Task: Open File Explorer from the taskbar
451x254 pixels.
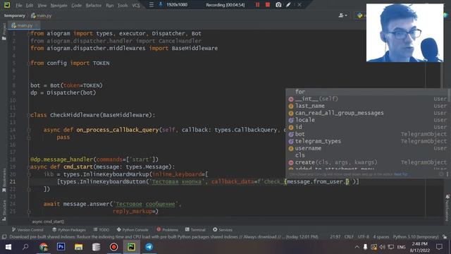Action: (x=78, y=247)
